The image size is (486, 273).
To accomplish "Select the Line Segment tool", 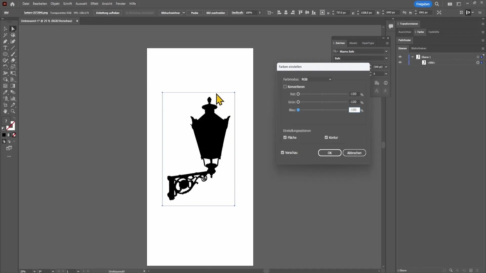I will [13, 48].
